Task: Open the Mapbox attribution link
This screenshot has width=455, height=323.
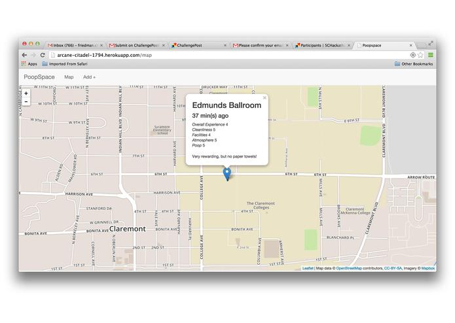Action: [428, 268]
